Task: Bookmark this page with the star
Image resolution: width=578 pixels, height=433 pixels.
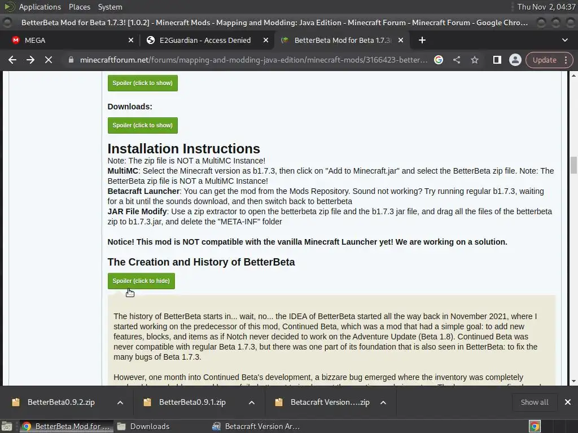Action: tap(474, 60)
